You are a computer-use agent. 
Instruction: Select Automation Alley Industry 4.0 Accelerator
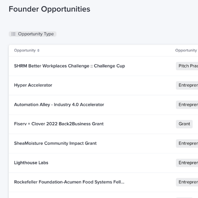point(59,105)
